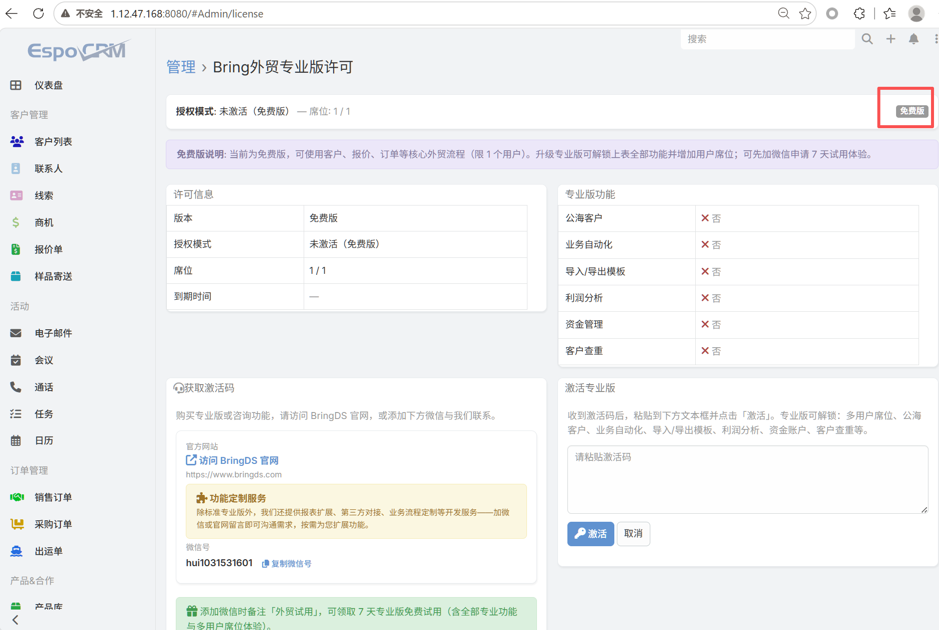Screen dimensions: 939x630
Task: Click the 会议 calendar-check icon
Action: pyautogui.click(x=16, y=360)
